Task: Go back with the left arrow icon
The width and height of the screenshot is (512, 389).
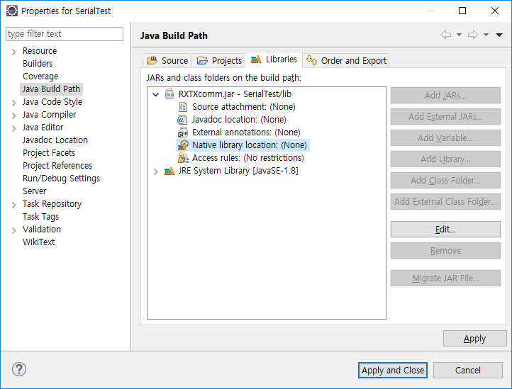Action: click(x=446, y=35)
